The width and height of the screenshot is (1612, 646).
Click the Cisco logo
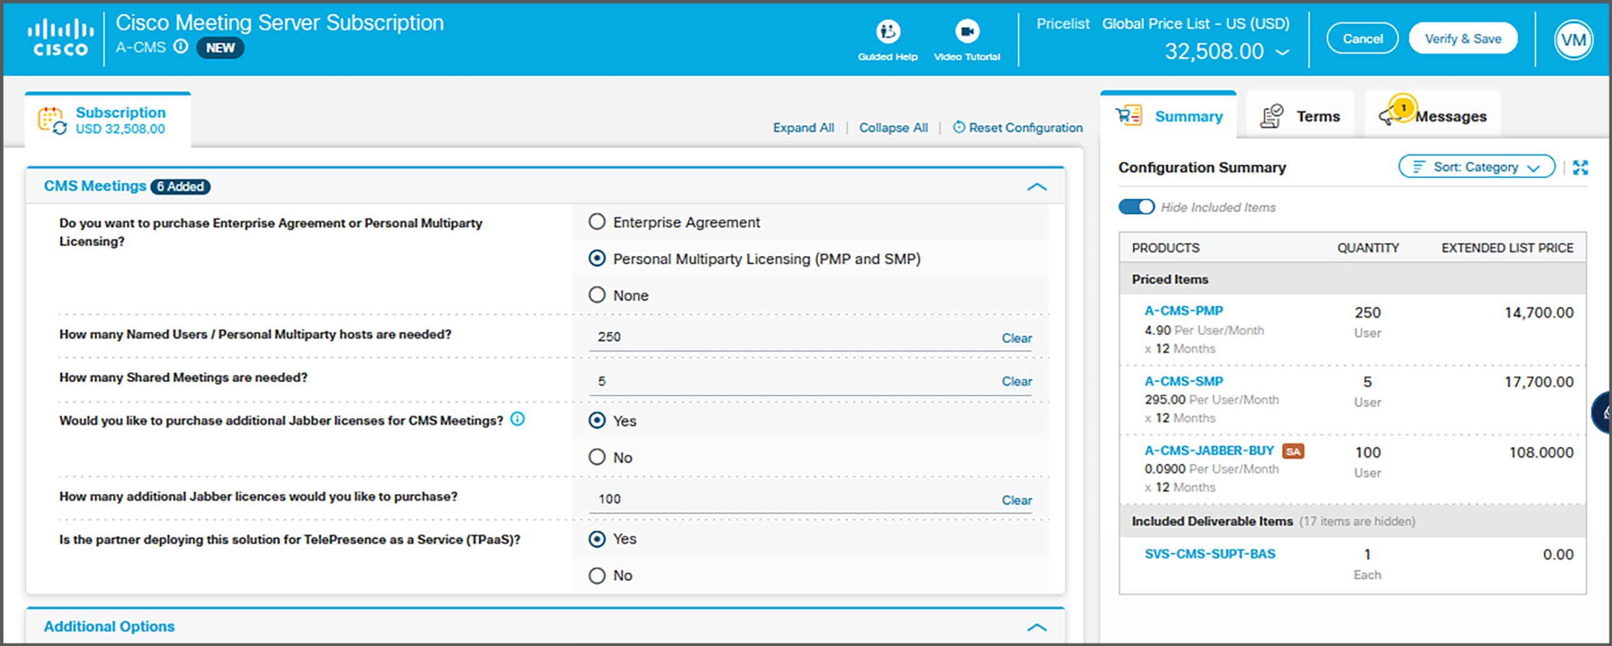(61, 37)
